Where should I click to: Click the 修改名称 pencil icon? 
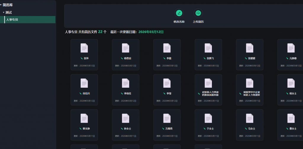point(179,13)
